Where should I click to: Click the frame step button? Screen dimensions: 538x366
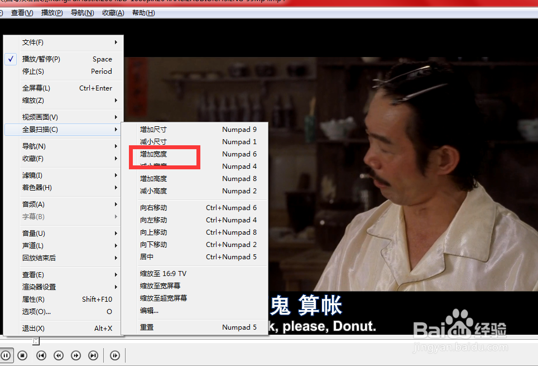pyautogui.click(x=115, y=355)
